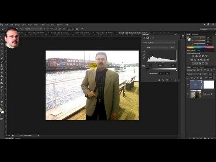
Task: Switch to the Paths tab
Action: (x=202, y=67)
